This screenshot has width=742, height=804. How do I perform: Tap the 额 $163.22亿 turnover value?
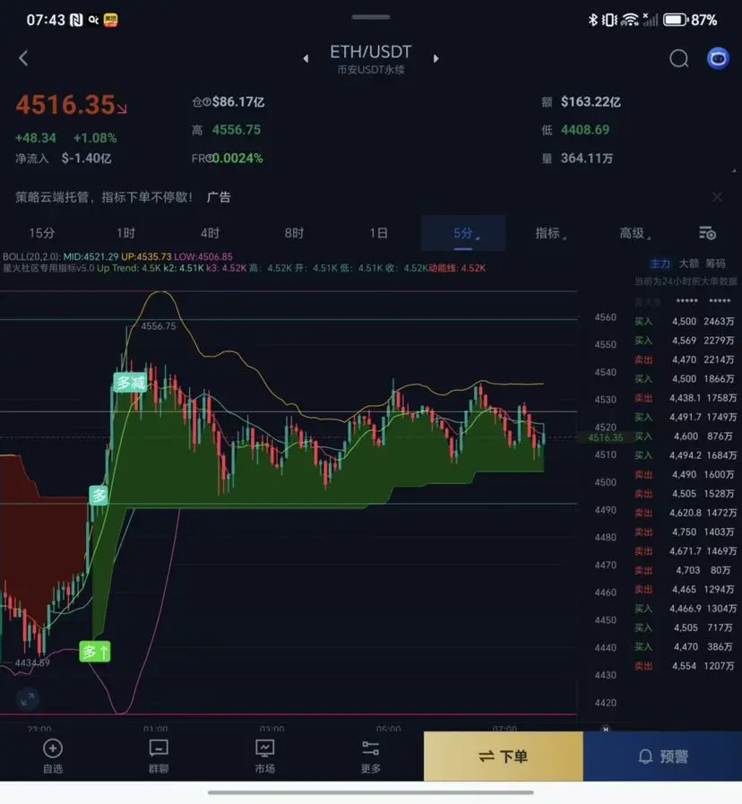coord(581,102)
